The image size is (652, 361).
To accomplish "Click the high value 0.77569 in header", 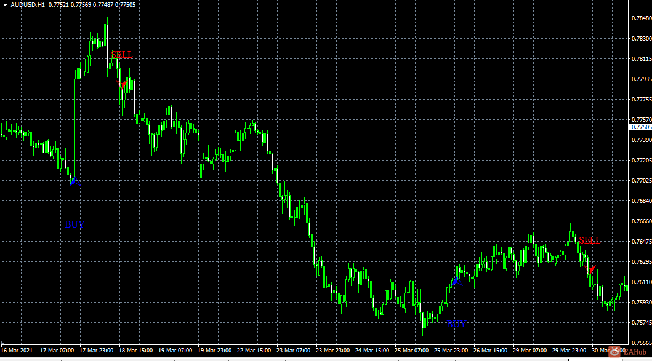I will [81, 5].
